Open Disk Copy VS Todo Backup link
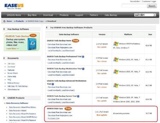The width and height of the screenshot is (160, 123). [x=17, y=86]
